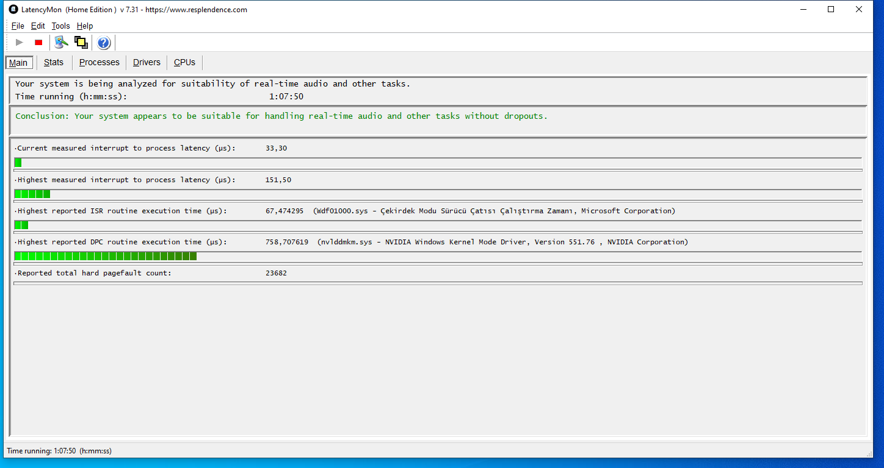Select the Main tab
This screenshot has width=884, height=468.
[x=18, y=62]
